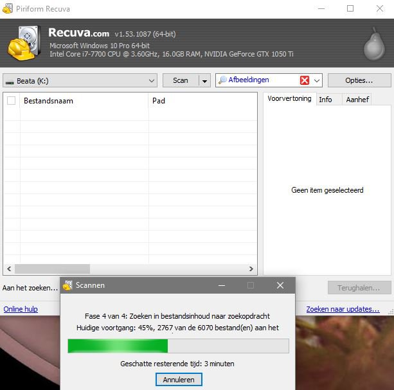Expand the Afbeeldingen filter dropdown
This screenshot has height=390, width=394.
pos(317,80)
